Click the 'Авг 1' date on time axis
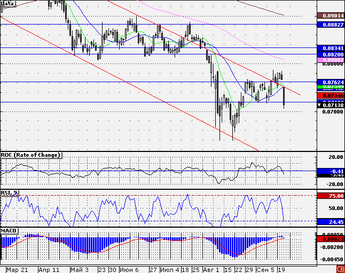 [211, 270]
